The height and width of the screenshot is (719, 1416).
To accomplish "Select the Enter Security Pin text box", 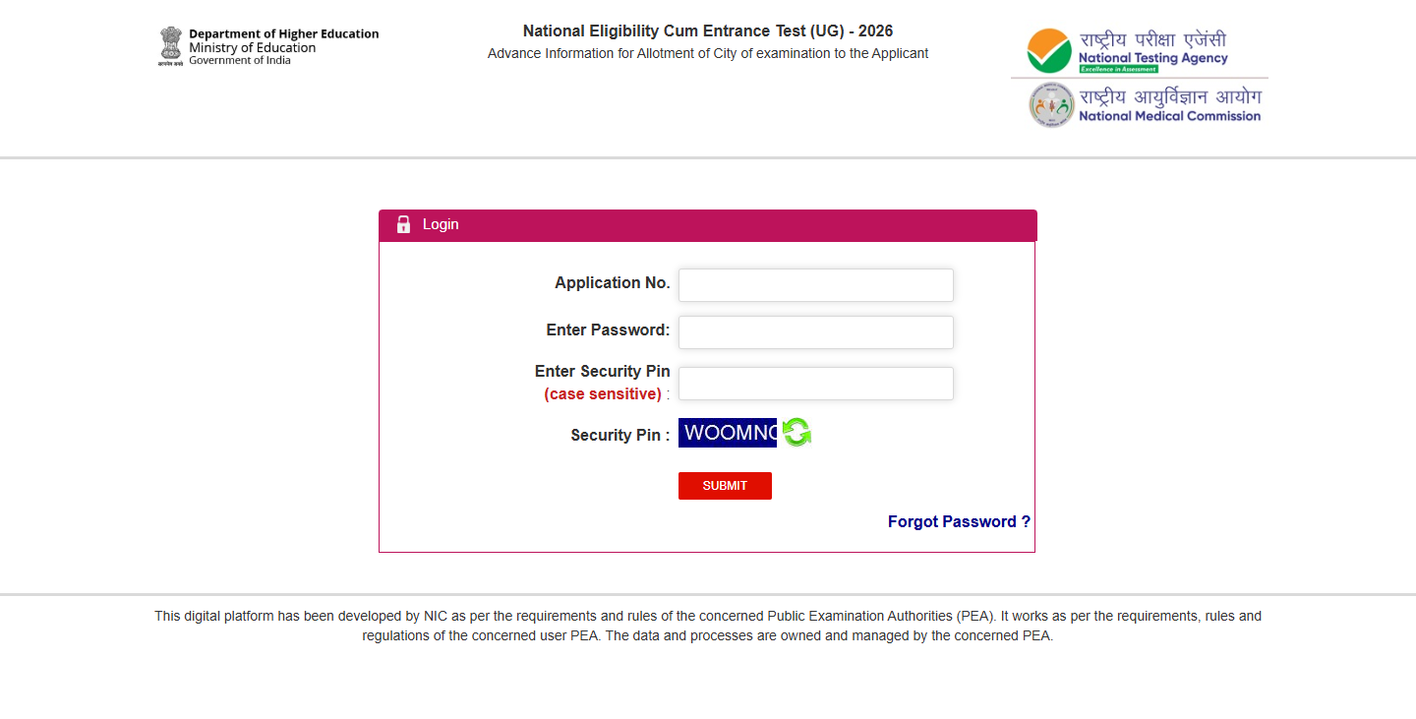I will point(816,384).
